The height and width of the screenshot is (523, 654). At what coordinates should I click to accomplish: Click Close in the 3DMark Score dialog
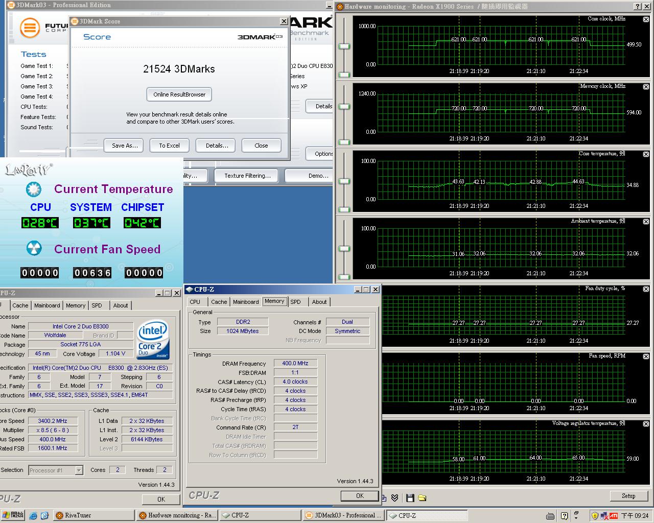[x=261, y=146]
